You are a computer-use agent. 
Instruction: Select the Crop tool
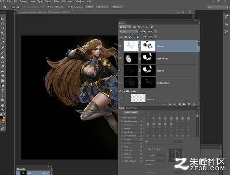pyautogui.click(x=2, y=38)
